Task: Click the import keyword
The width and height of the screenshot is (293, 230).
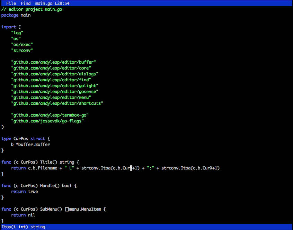Action: (x=9, y=27)
